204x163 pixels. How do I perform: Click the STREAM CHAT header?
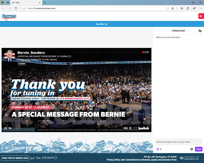(x=178, y=31)
